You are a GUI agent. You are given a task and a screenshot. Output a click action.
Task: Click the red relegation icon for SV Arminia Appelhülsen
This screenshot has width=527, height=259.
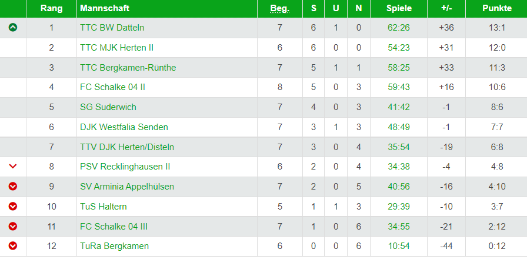pos(13,187)
